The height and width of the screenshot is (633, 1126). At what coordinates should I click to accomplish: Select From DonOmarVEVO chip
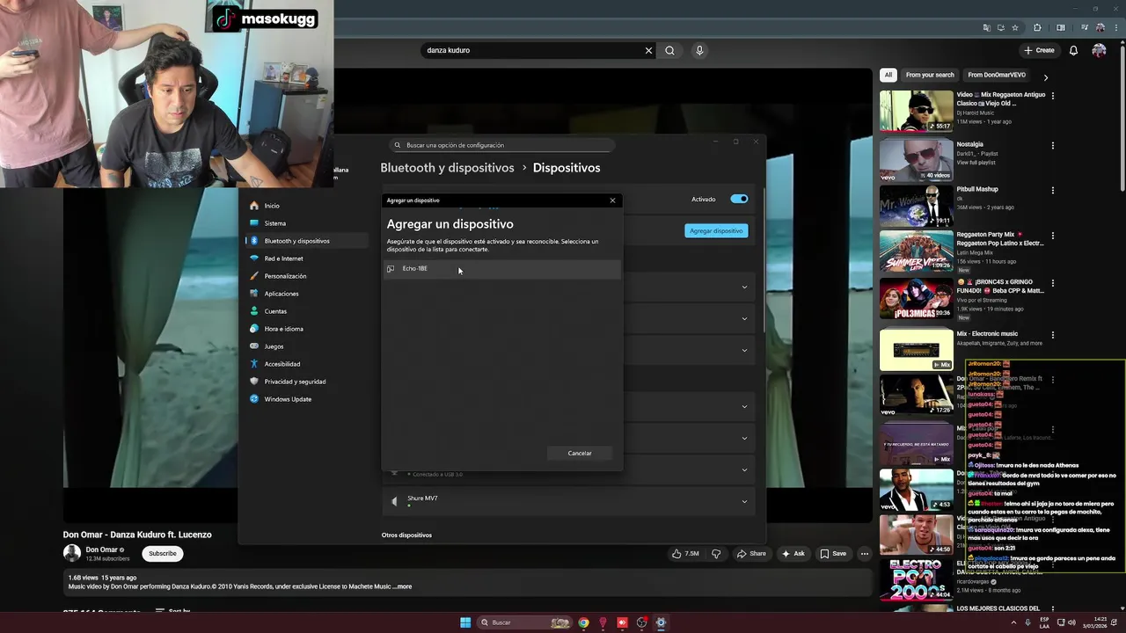point(997,75)
